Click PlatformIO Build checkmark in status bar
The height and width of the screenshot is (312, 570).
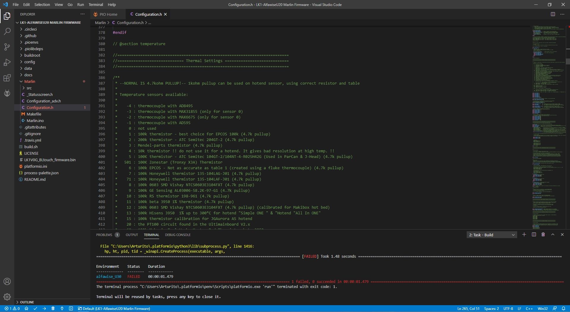(x=35, y=308)
